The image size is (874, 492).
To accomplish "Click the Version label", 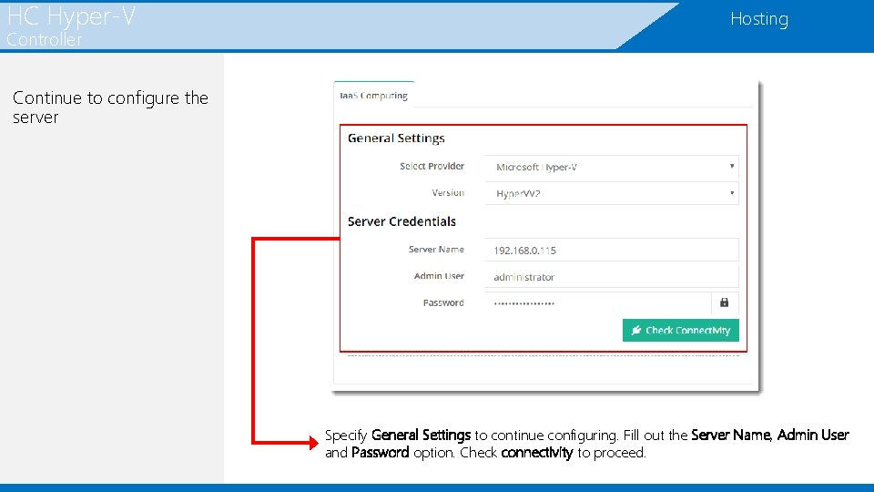I will (x=448, y=193).
